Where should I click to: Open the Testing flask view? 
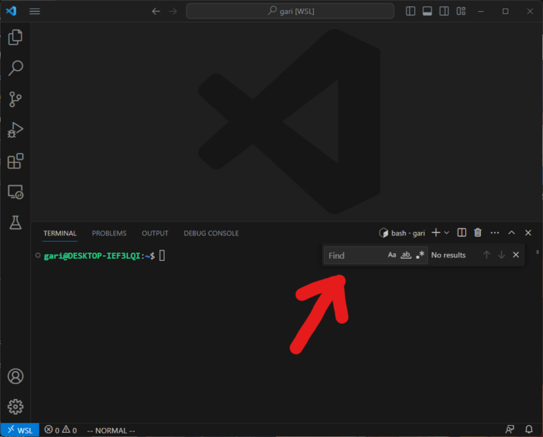click(16, 223)
